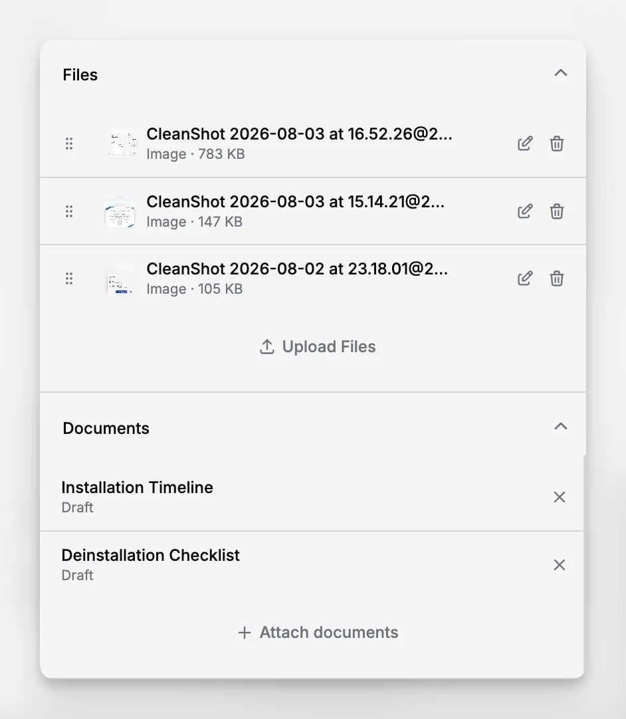Viewport: 626px width, 719px height.
Task: Open the 147 KB image thumbnail
Action: pyautogui.click(x=120, y=211)
